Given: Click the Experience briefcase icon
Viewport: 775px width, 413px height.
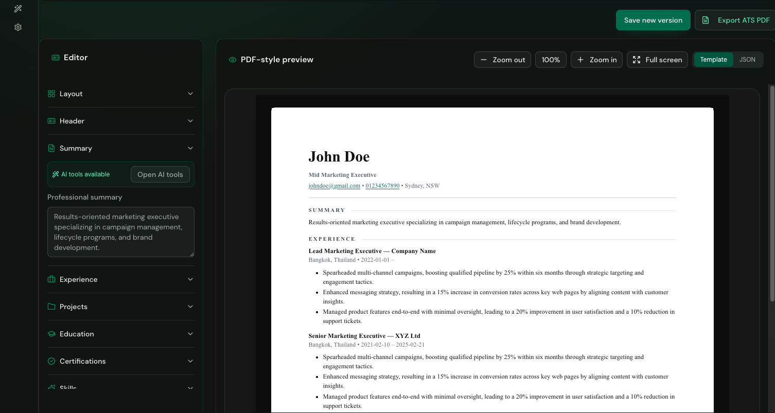Looking at the screenshot, I should [51, 279].
